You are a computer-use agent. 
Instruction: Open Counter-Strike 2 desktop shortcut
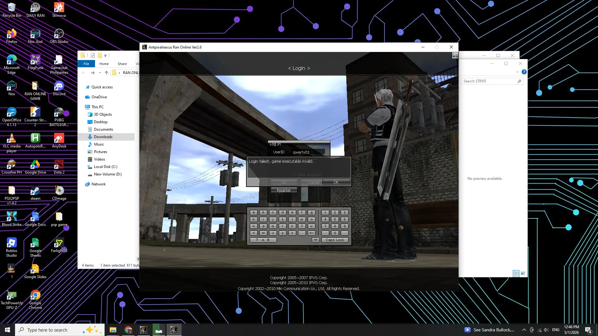tap(35, 117)
